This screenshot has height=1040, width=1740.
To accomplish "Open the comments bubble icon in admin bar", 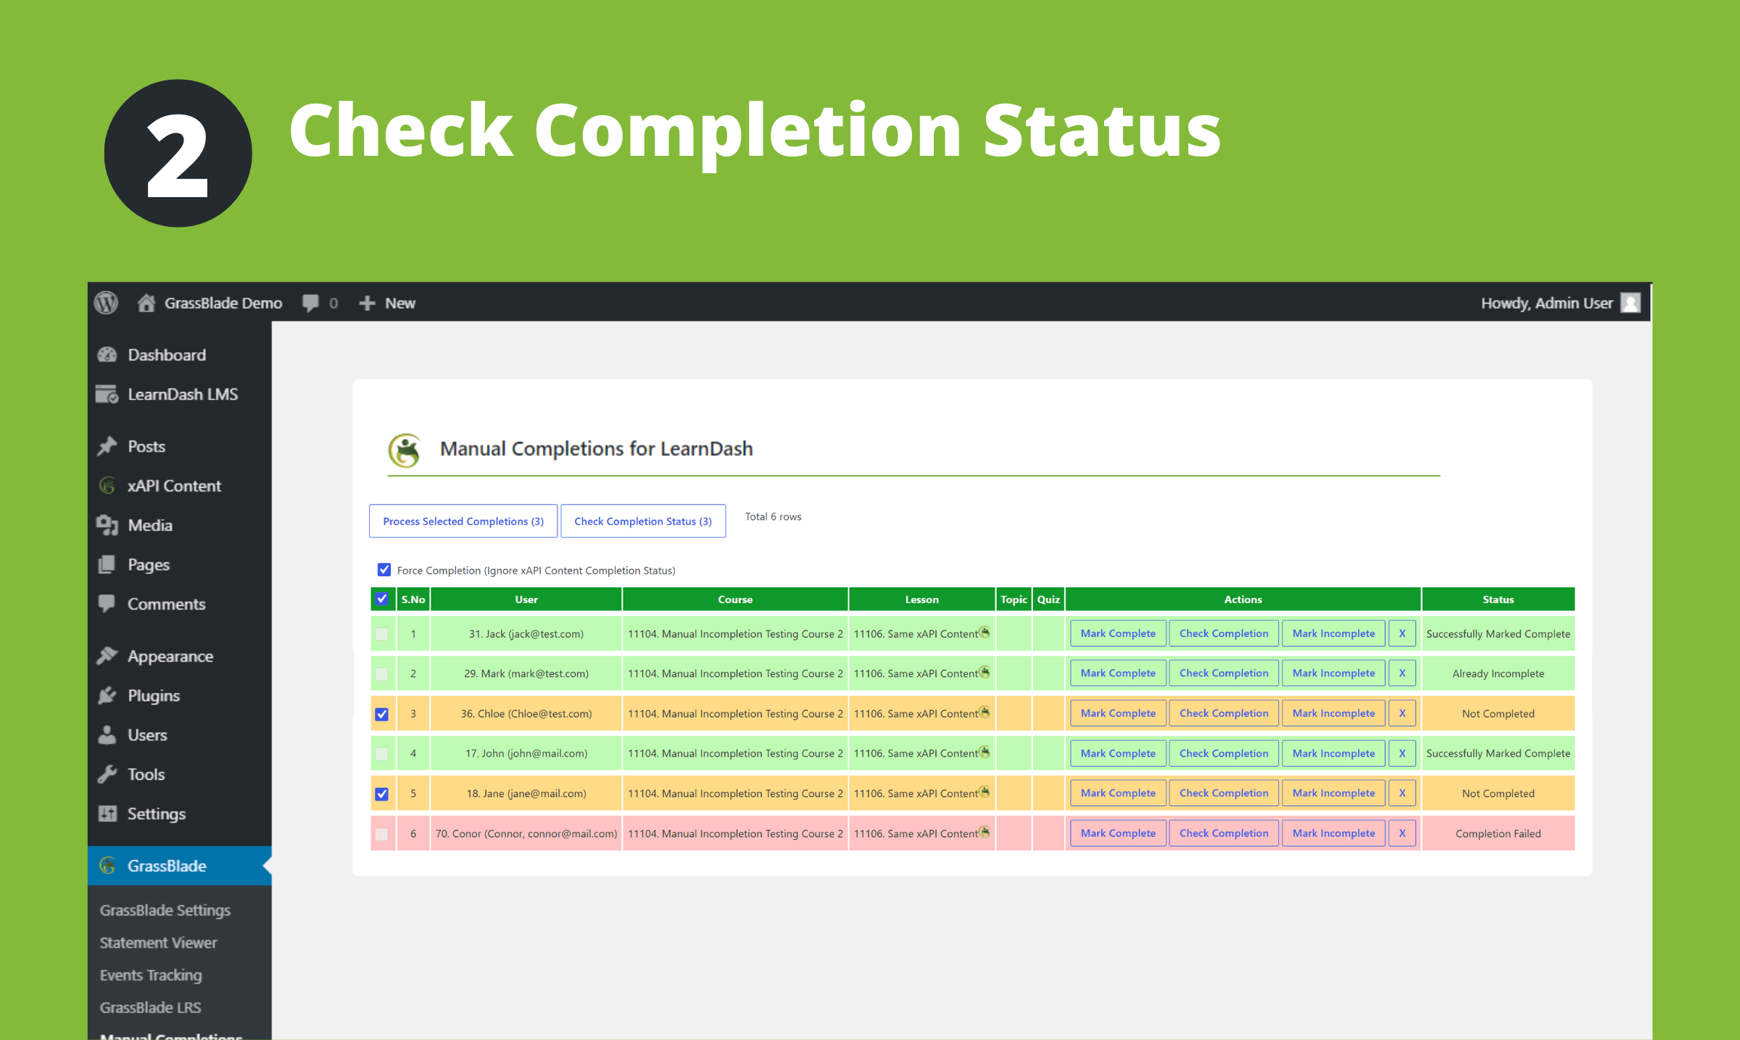I will click(x=310, y=303).
